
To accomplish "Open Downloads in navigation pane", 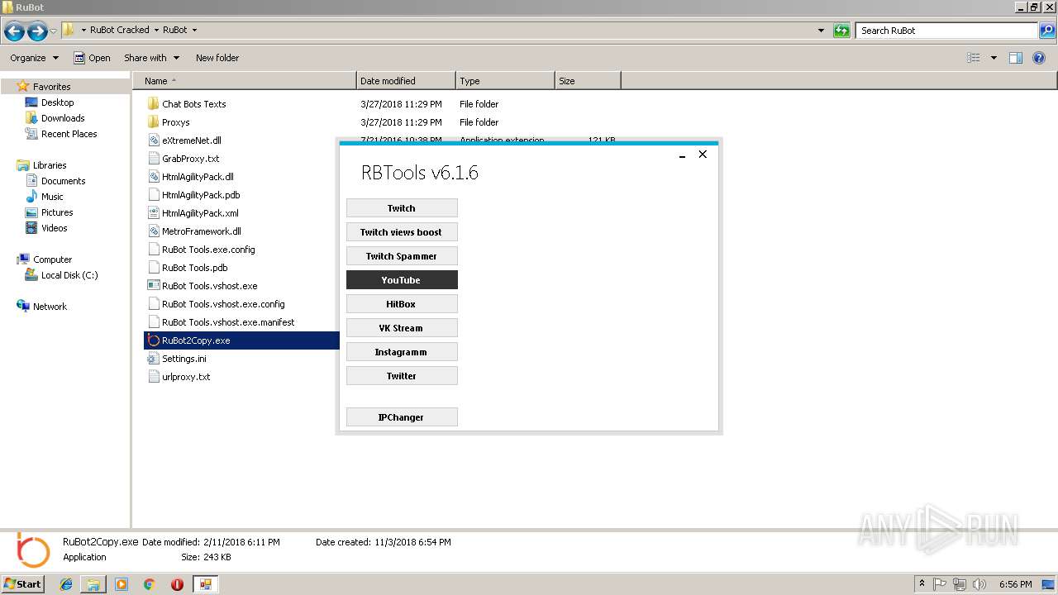I will [63, 118].
